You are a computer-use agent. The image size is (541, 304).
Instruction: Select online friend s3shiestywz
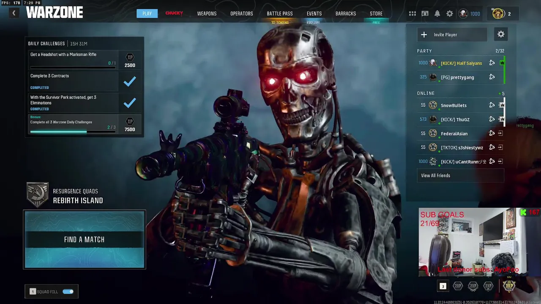point(461,147)
